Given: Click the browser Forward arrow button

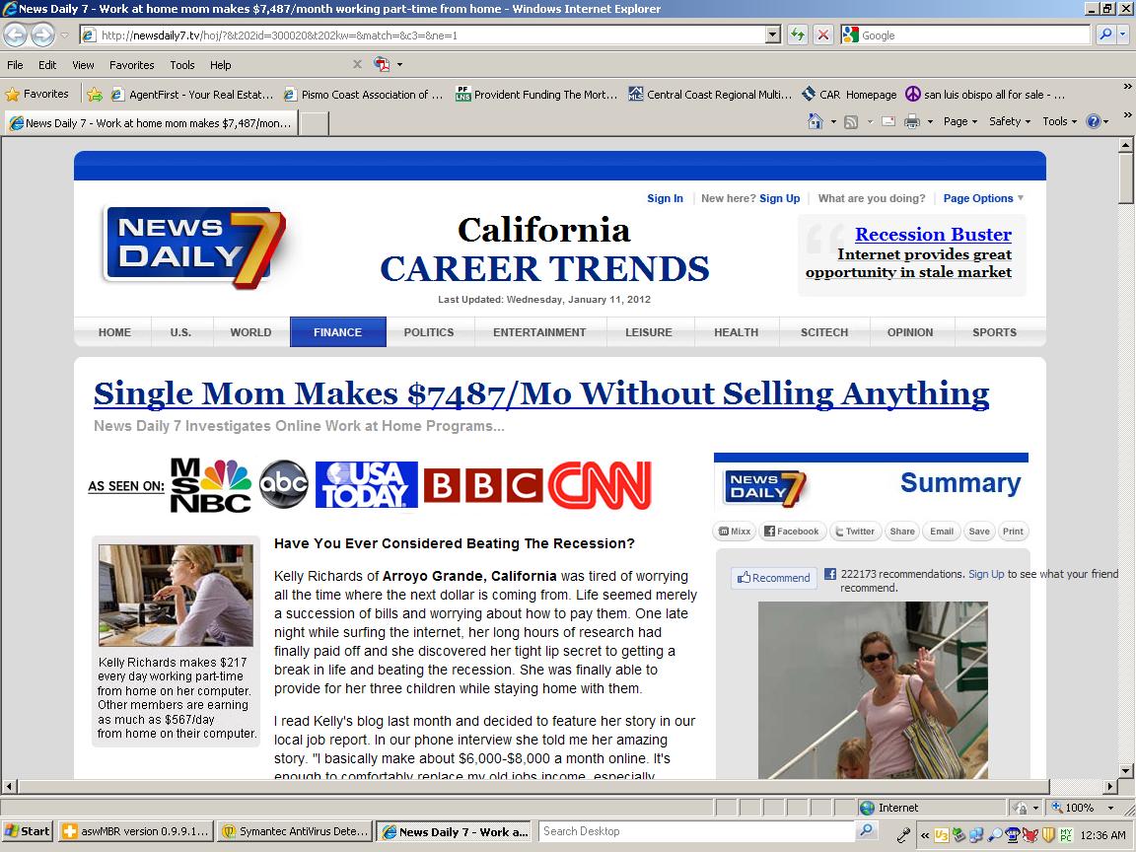Looking at the screenshot, I should pos(42,35).
